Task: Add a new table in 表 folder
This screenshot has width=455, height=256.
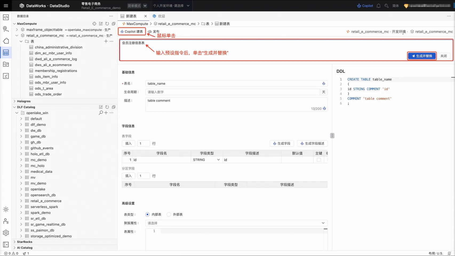Action: coord(106,41)
